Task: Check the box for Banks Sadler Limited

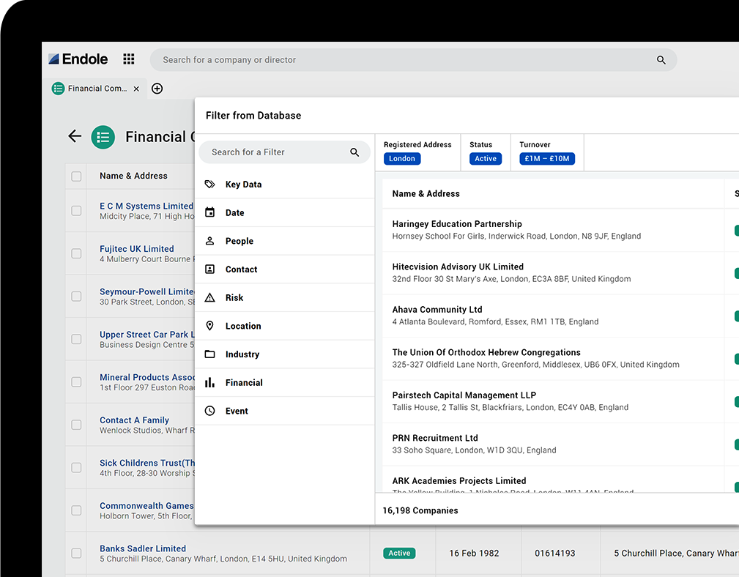Action: point(76,553)
